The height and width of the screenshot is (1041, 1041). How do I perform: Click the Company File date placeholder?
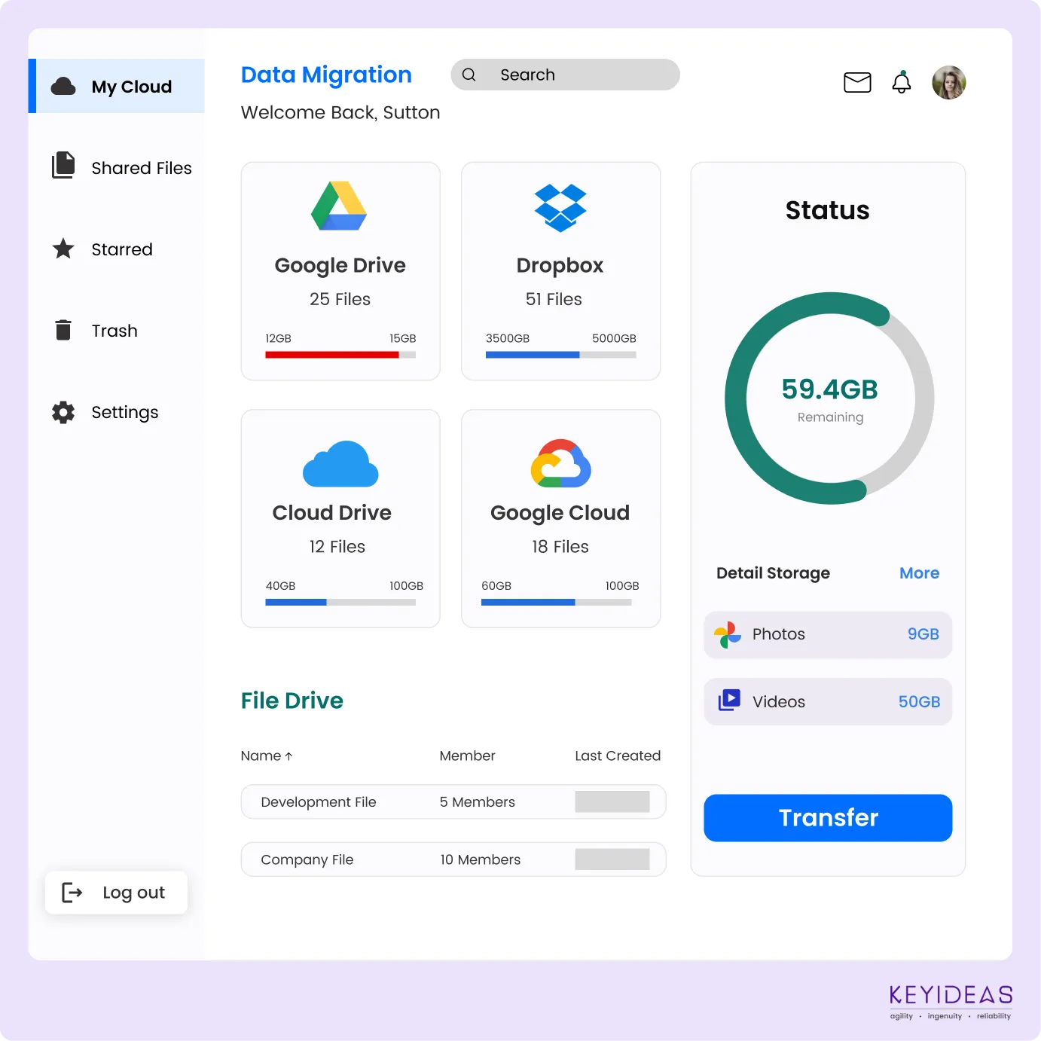click(x=612, y=859)
